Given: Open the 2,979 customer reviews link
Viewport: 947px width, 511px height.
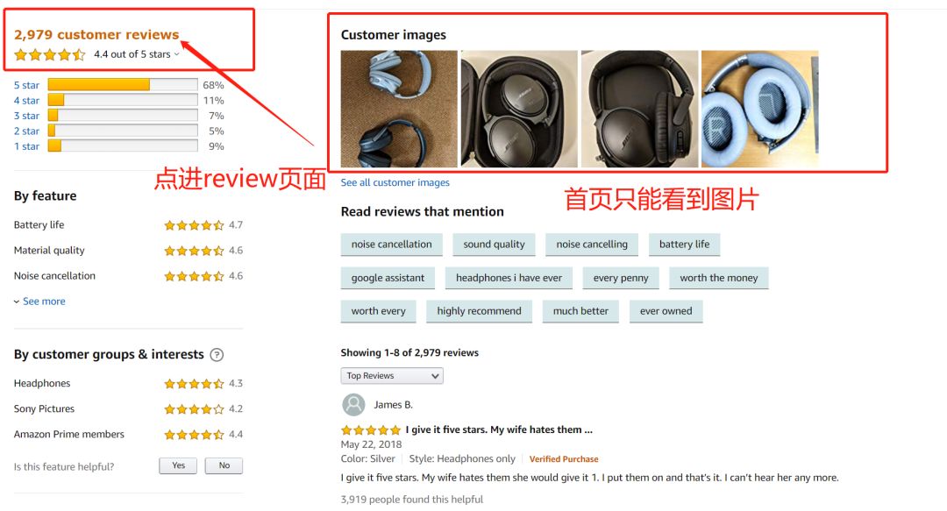Looking at the screenshot, I should [x=96, y=34].
